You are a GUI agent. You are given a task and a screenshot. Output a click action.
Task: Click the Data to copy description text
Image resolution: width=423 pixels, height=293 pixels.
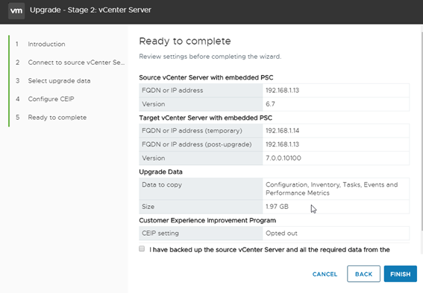[331, 189]
